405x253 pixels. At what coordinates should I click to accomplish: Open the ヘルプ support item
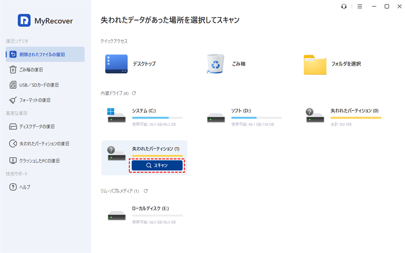[25, 187]
